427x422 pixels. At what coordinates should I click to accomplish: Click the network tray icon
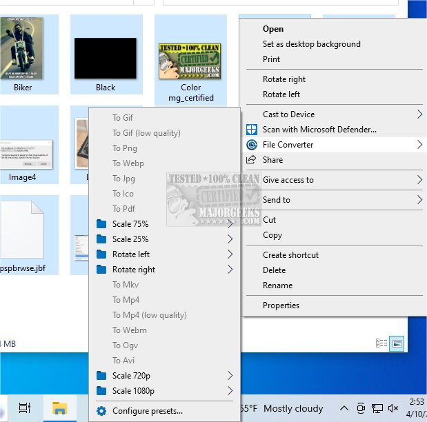point(377,408)
